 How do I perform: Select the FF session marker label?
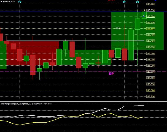point(124,2)
